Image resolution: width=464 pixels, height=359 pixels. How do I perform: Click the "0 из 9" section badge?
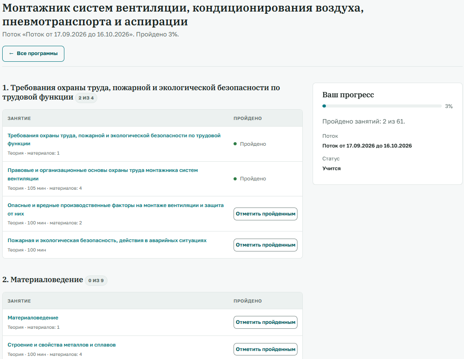pyautogui.click(x=96, y=280)
